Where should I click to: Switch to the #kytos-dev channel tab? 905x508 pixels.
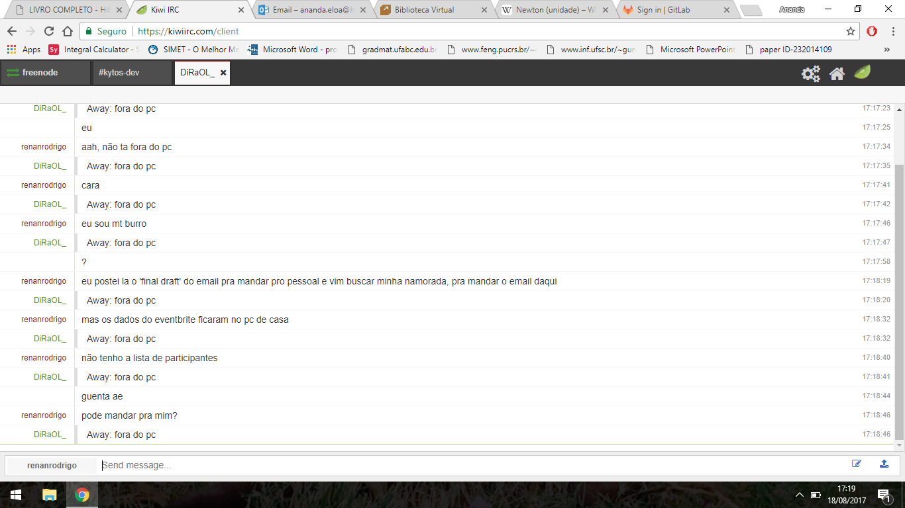[x=132, y=73]
